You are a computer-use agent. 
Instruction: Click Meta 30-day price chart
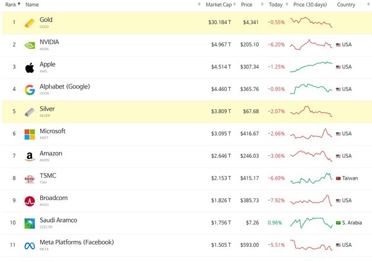pos(311,245)
